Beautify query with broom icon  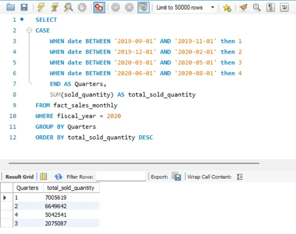pos(243,7)
